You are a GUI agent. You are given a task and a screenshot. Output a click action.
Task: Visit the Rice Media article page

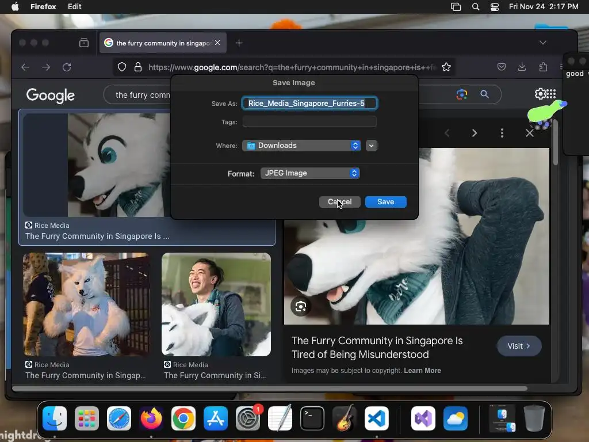point(519,346)
